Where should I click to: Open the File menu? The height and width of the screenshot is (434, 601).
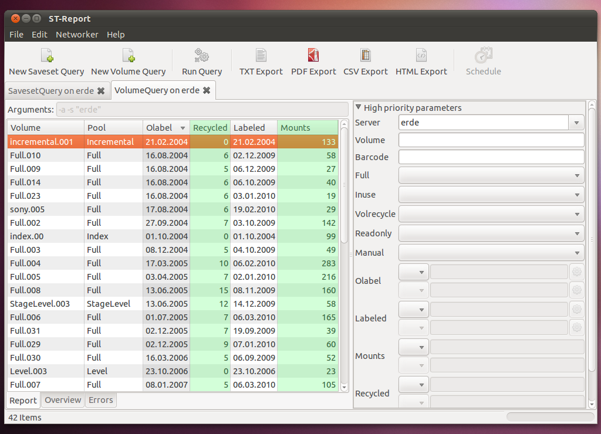point(16,35)
